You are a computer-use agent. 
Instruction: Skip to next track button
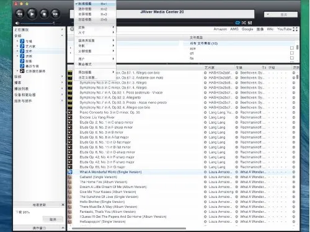tap(55, 14)
